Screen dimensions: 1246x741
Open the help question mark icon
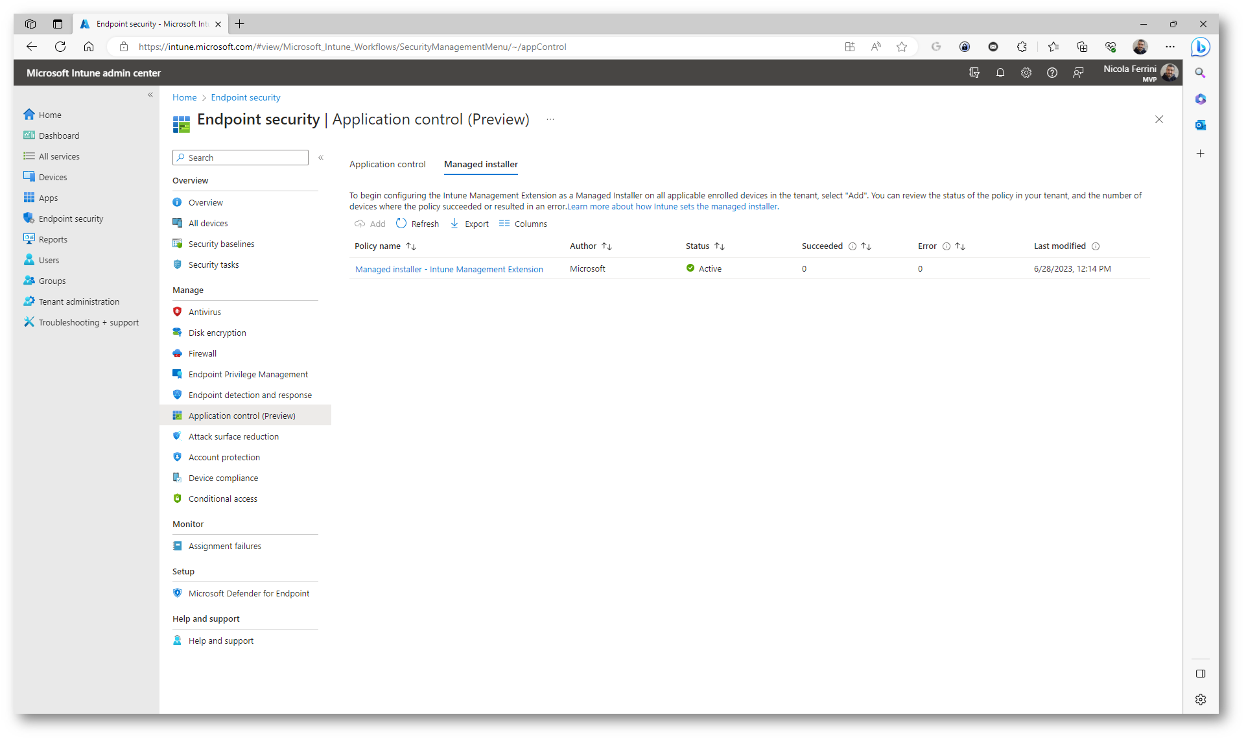pos(1052,73)
